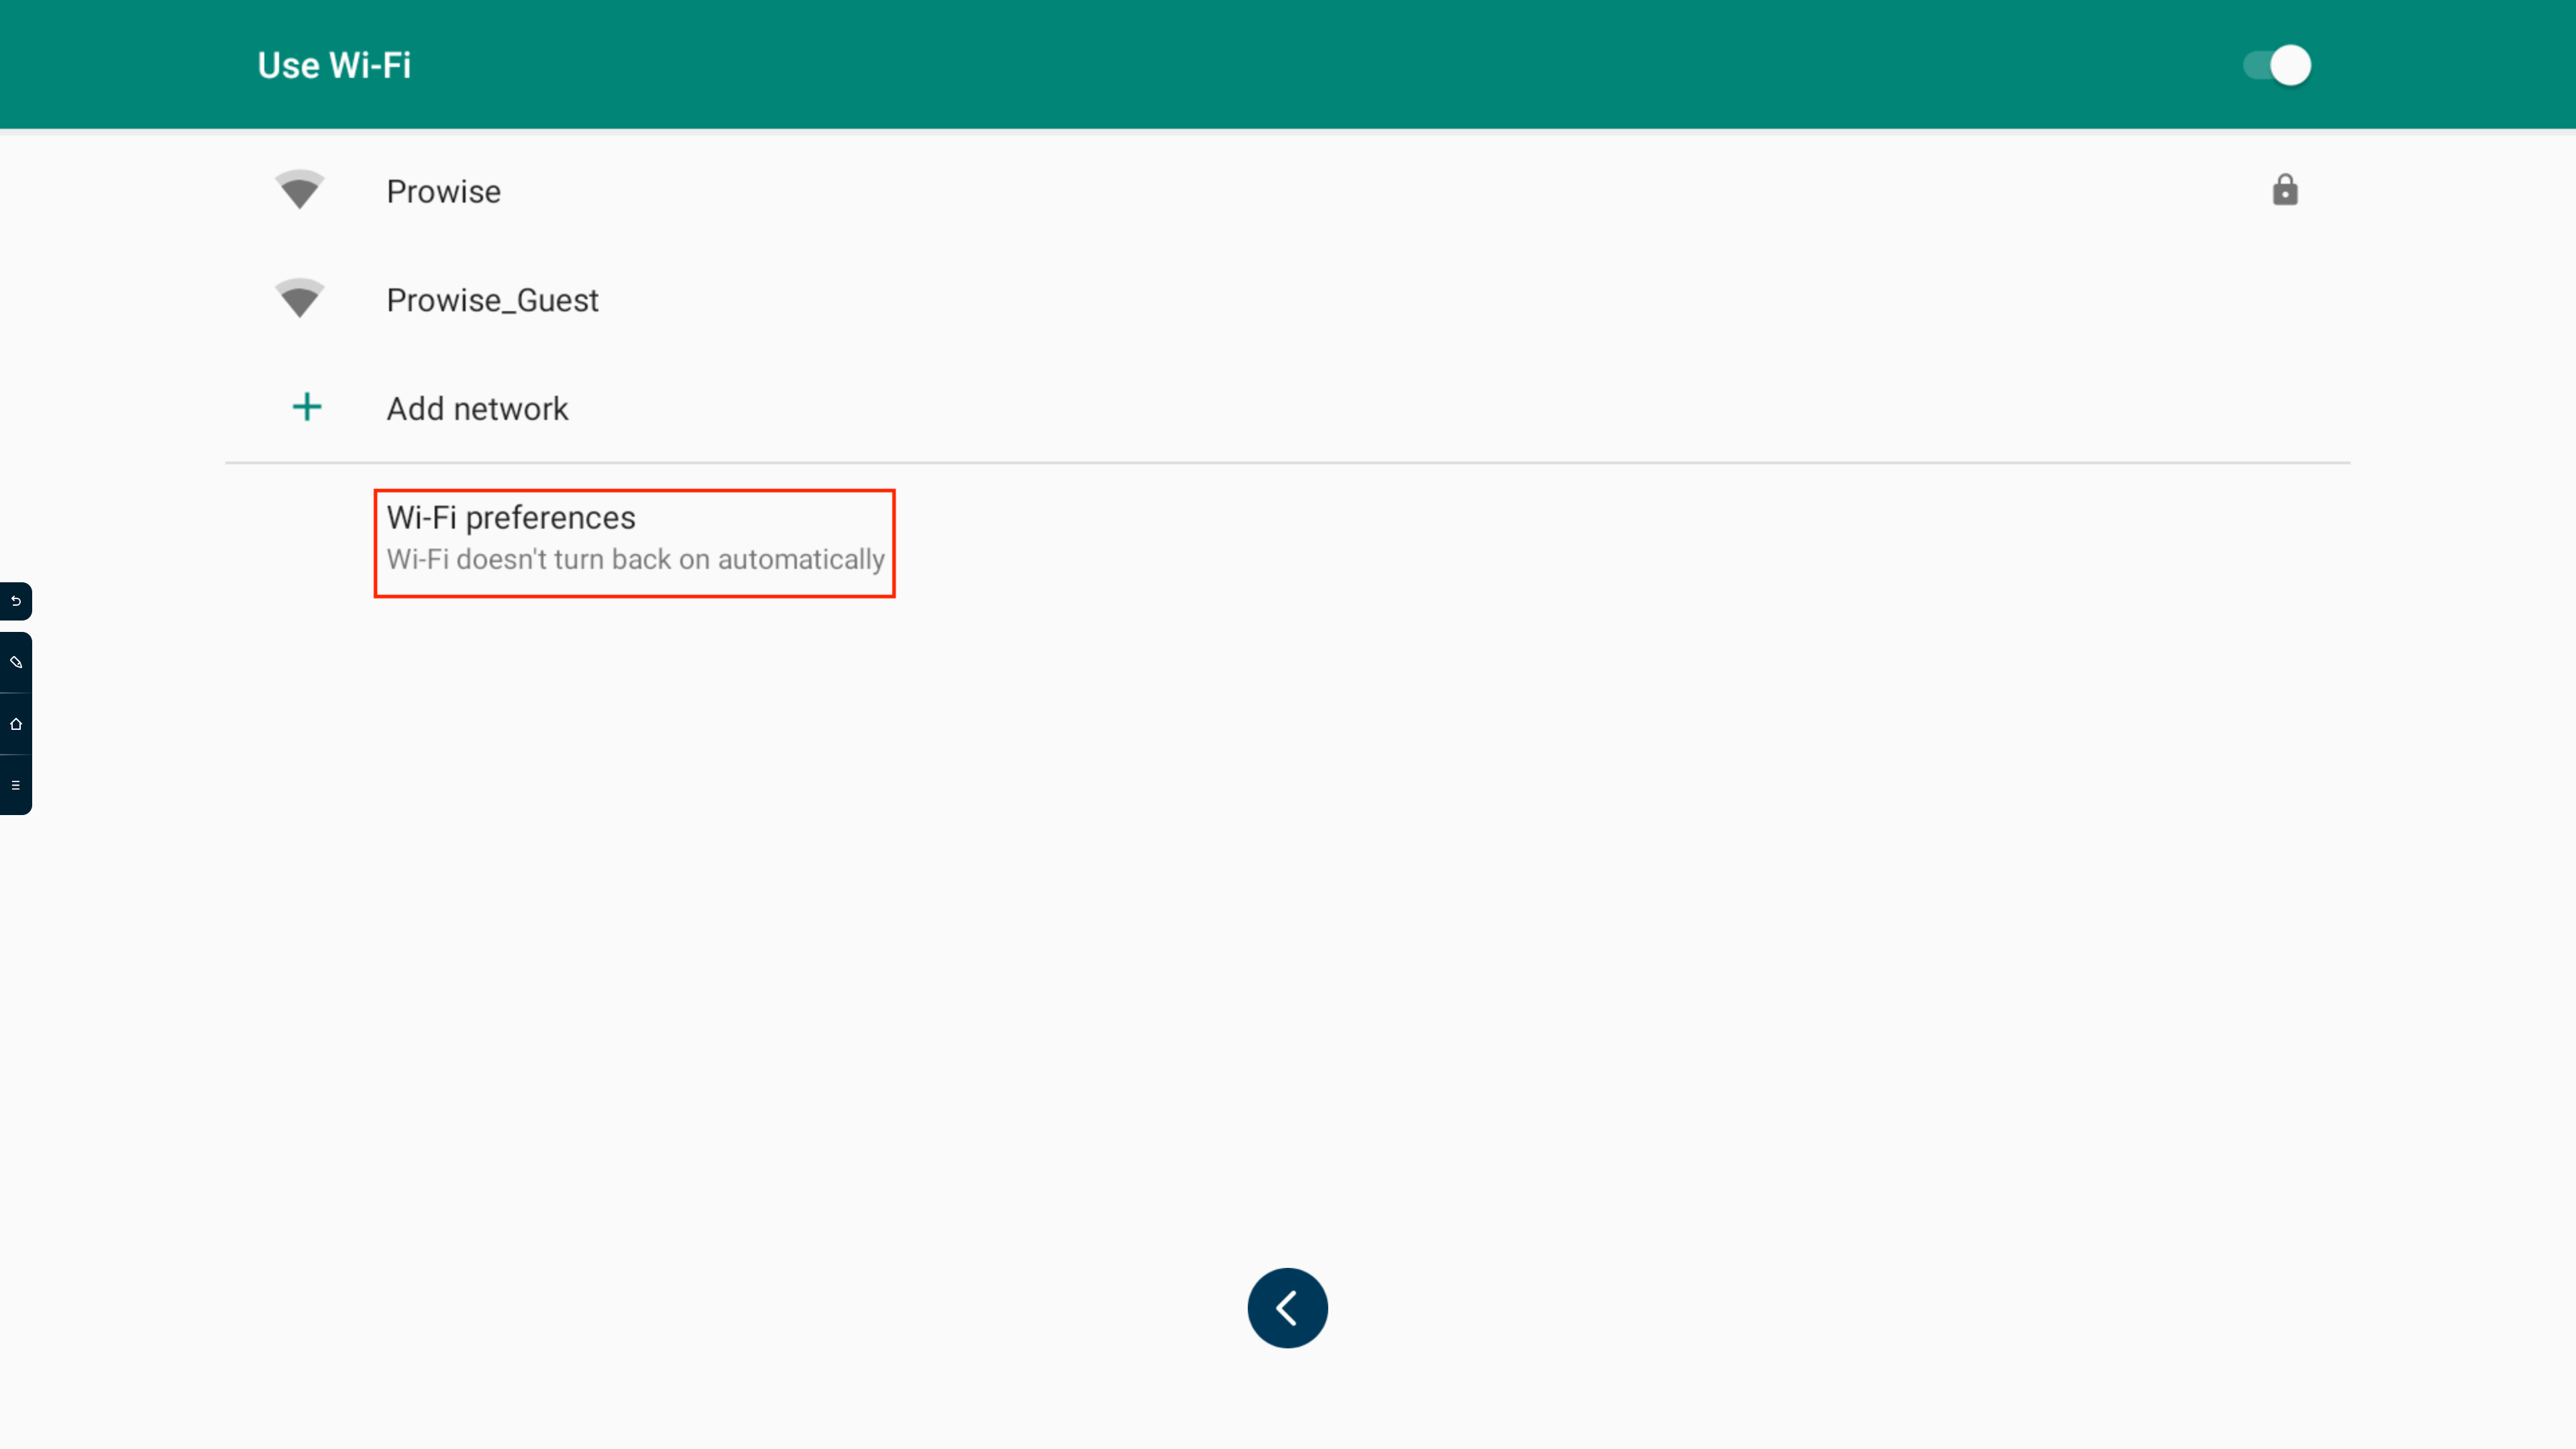Click the home icon in the sidebar

(x=15, y=723)
